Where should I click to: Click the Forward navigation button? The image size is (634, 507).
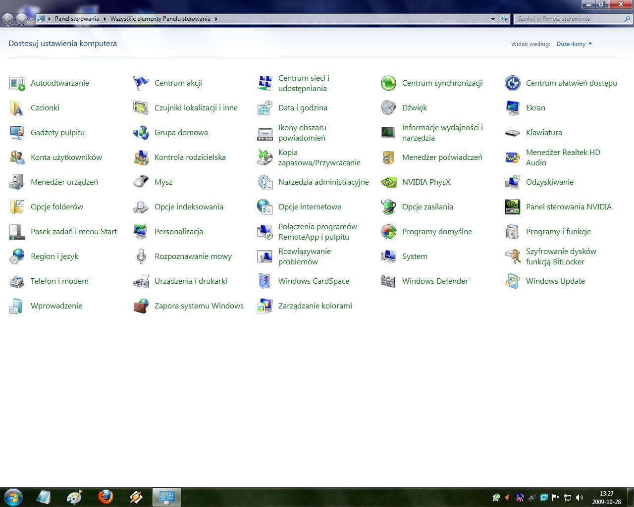(x=21, y=19)
